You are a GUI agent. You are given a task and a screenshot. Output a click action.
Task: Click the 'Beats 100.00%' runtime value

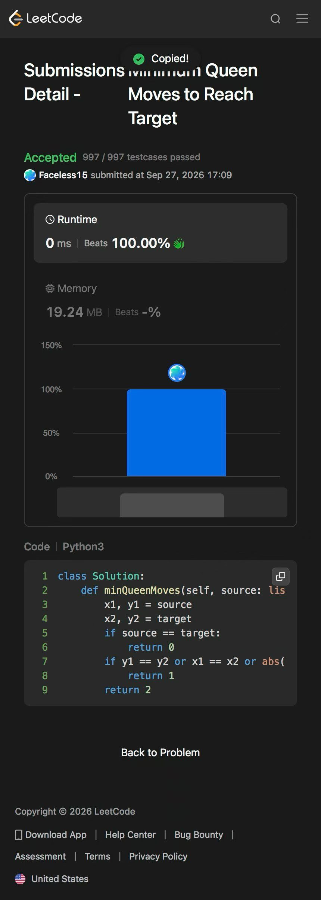(x=127, y=243)
